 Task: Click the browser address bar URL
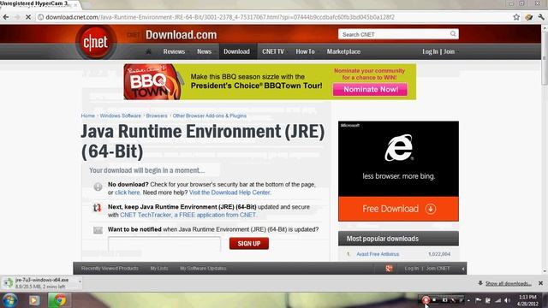(x=220, y=17)
